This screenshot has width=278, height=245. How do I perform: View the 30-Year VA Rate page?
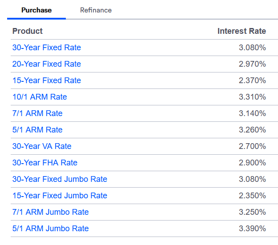tap(42, 146)
